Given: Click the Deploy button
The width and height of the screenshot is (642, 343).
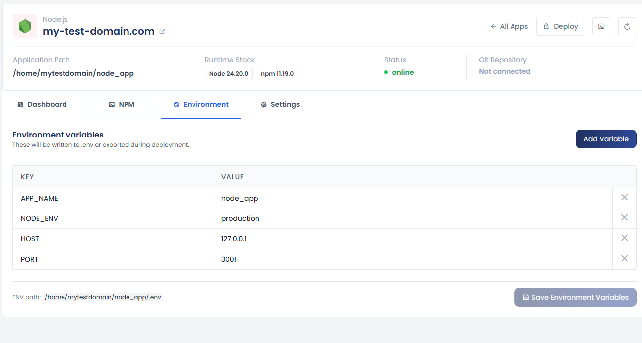Looking at the screenshot, I should (x=560, y=26).
